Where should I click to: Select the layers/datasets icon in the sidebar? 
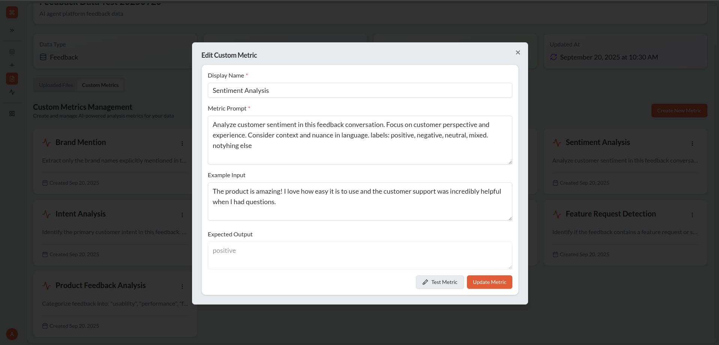pyautogui.click(x=12, y=52)
